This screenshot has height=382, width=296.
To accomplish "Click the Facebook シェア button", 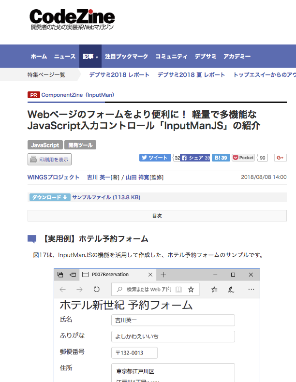I will (195, 158).
